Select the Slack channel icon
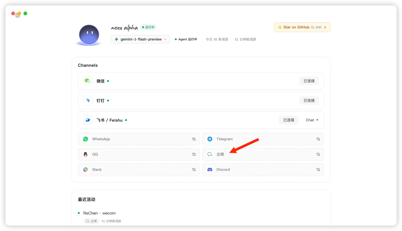This screenshot has height=231, width=402. click(86, 170)
